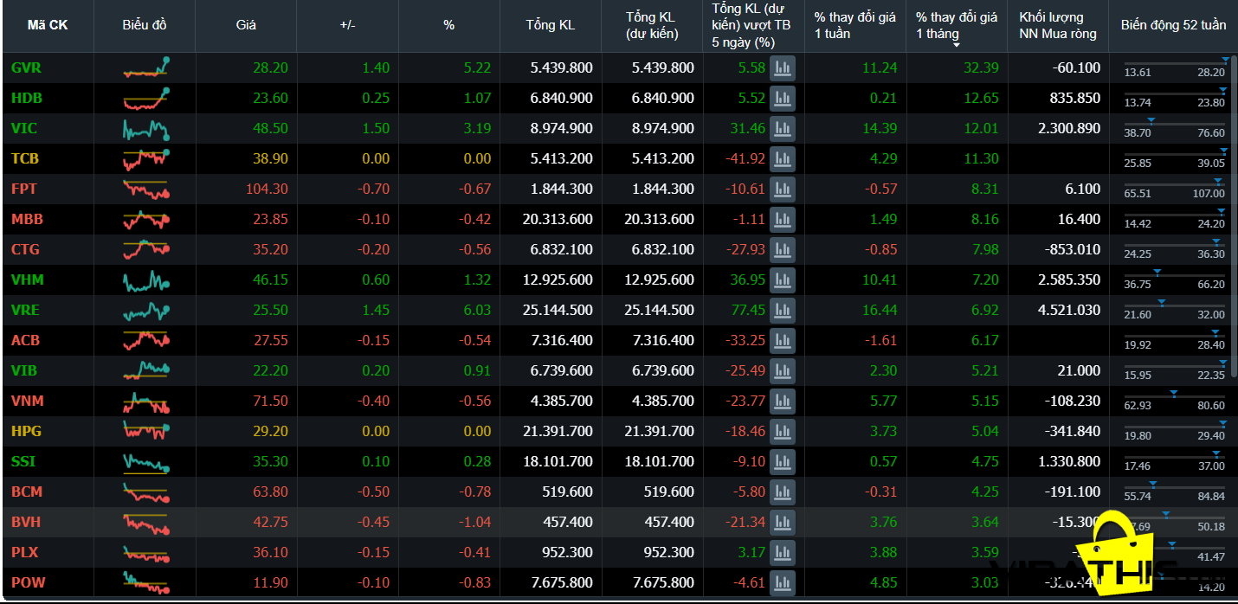Sort by '% thay đổi giá 1 tuần' header
The width and height of the screenshot is (1238, 604).
coord(854,26)
